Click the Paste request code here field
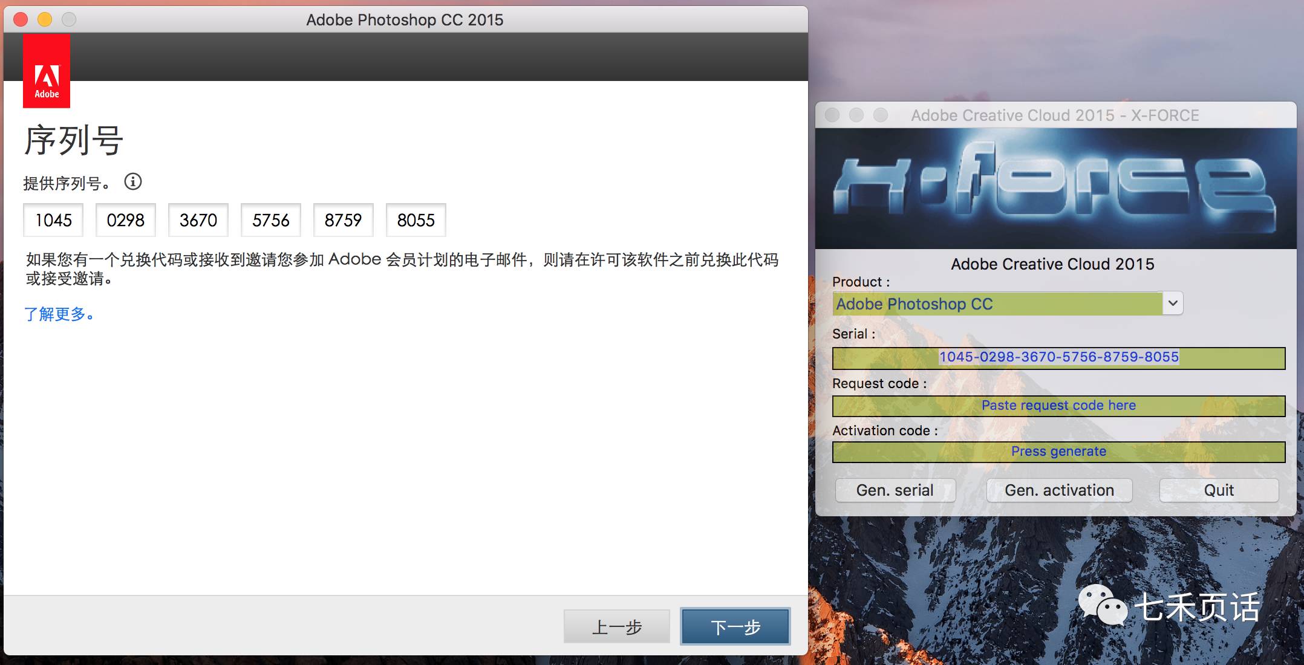 tap(1059, 406)
